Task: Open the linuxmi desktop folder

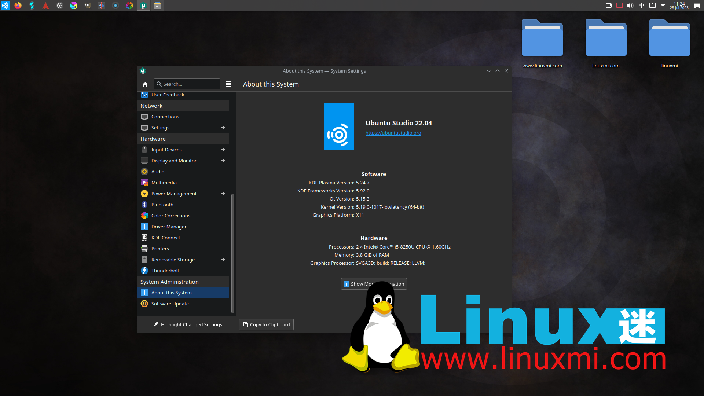Action: 670,43
